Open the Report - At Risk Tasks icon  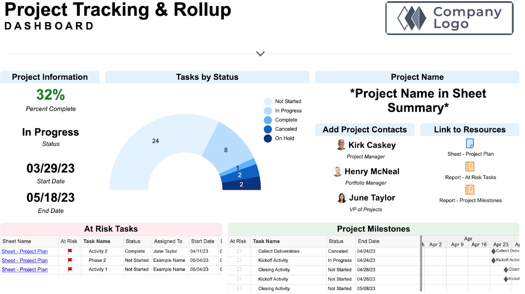tap(470, 167)
